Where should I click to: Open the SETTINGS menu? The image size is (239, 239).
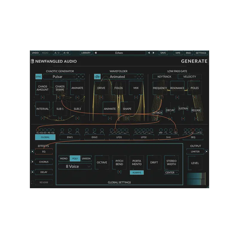click(201, 53)
